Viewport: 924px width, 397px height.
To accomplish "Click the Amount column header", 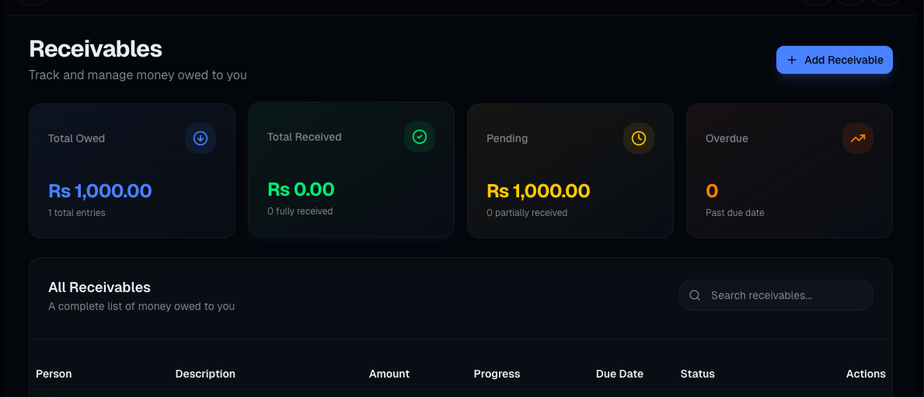I will coord(389,374).
